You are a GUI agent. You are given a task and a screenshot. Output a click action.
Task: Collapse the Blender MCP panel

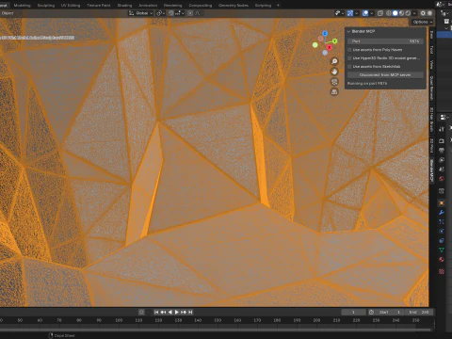[x=348, y=31]
